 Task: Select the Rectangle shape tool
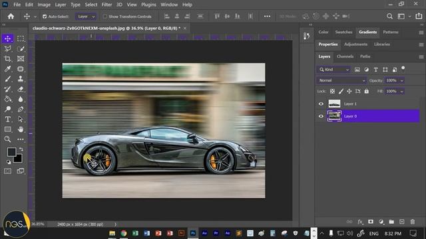[x=7, y=129]
